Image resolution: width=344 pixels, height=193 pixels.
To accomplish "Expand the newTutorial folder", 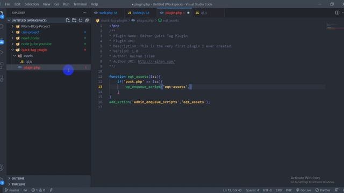I will click(x=12, y=38).
